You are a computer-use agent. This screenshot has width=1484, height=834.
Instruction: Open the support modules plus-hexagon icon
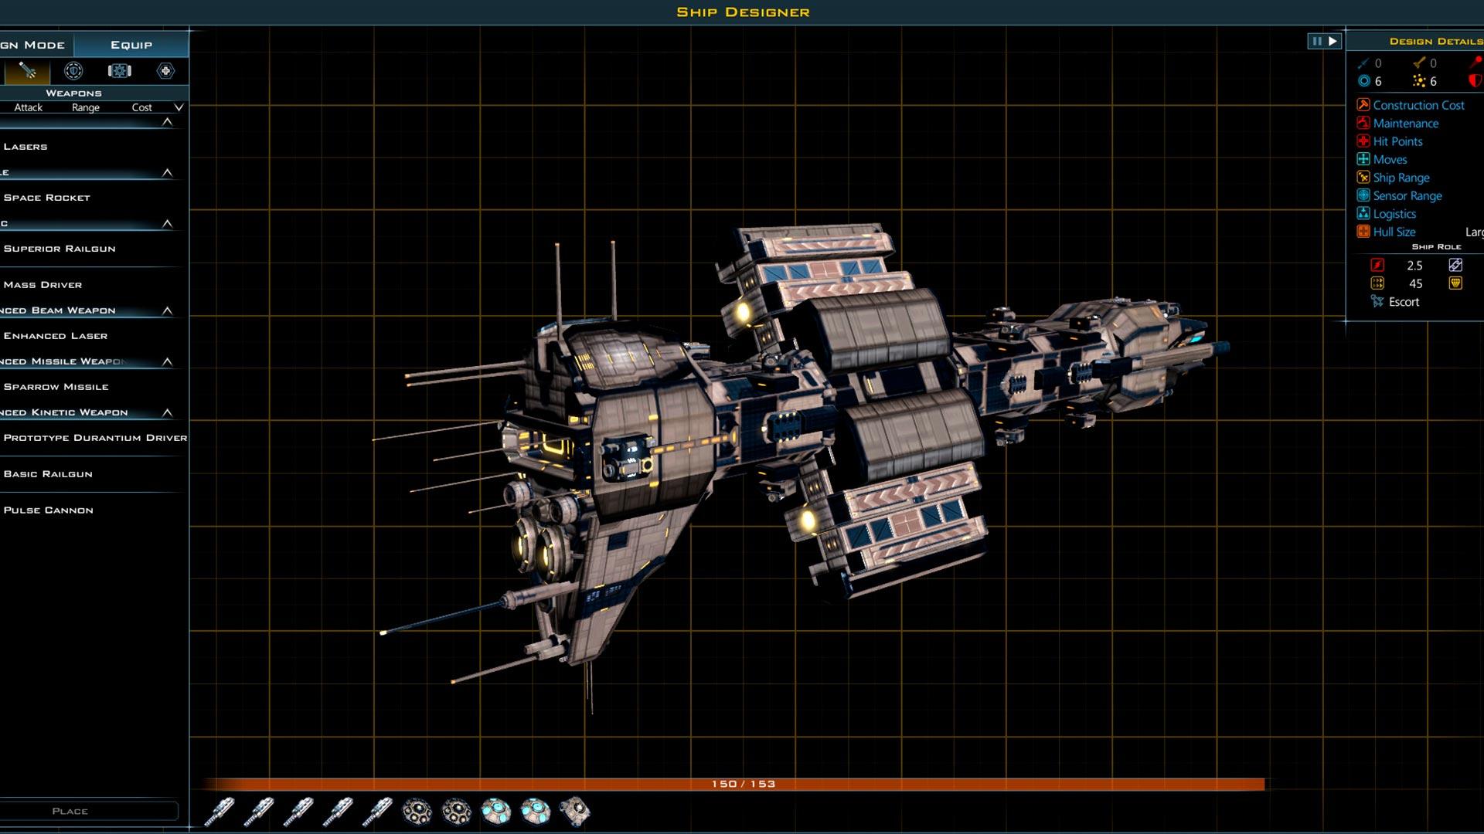(165, 71)
